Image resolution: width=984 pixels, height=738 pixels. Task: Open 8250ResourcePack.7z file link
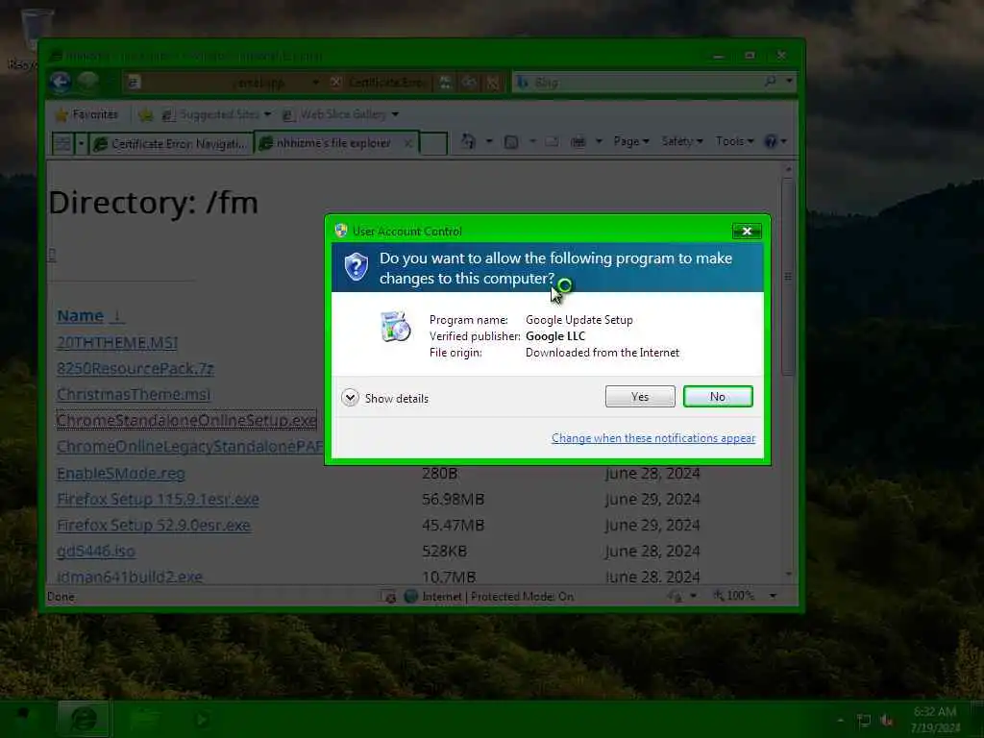[x=135, y=368]
